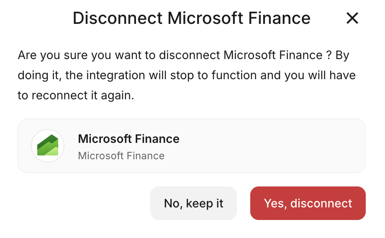The height and width of the screenshot is (238, 385).
Task: Cancel disconnection and keep the integration
Action: pyautogui.click(x=193, y=203)
